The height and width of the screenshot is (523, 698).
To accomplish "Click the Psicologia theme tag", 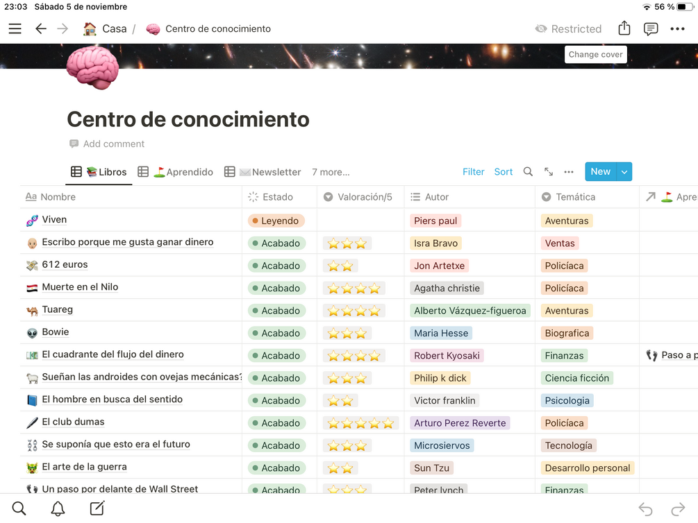I will tap(567, 400).
